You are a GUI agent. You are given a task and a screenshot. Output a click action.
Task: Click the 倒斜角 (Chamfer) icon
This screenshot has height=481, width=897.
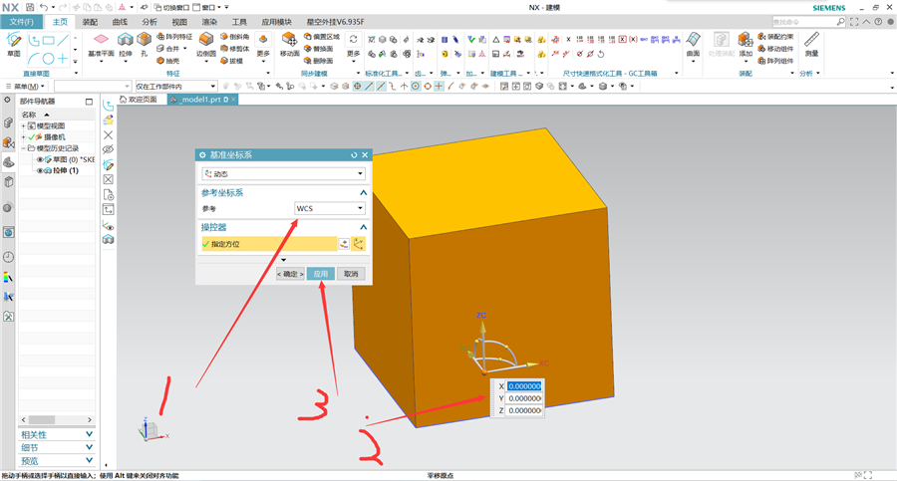click(235, 37)
